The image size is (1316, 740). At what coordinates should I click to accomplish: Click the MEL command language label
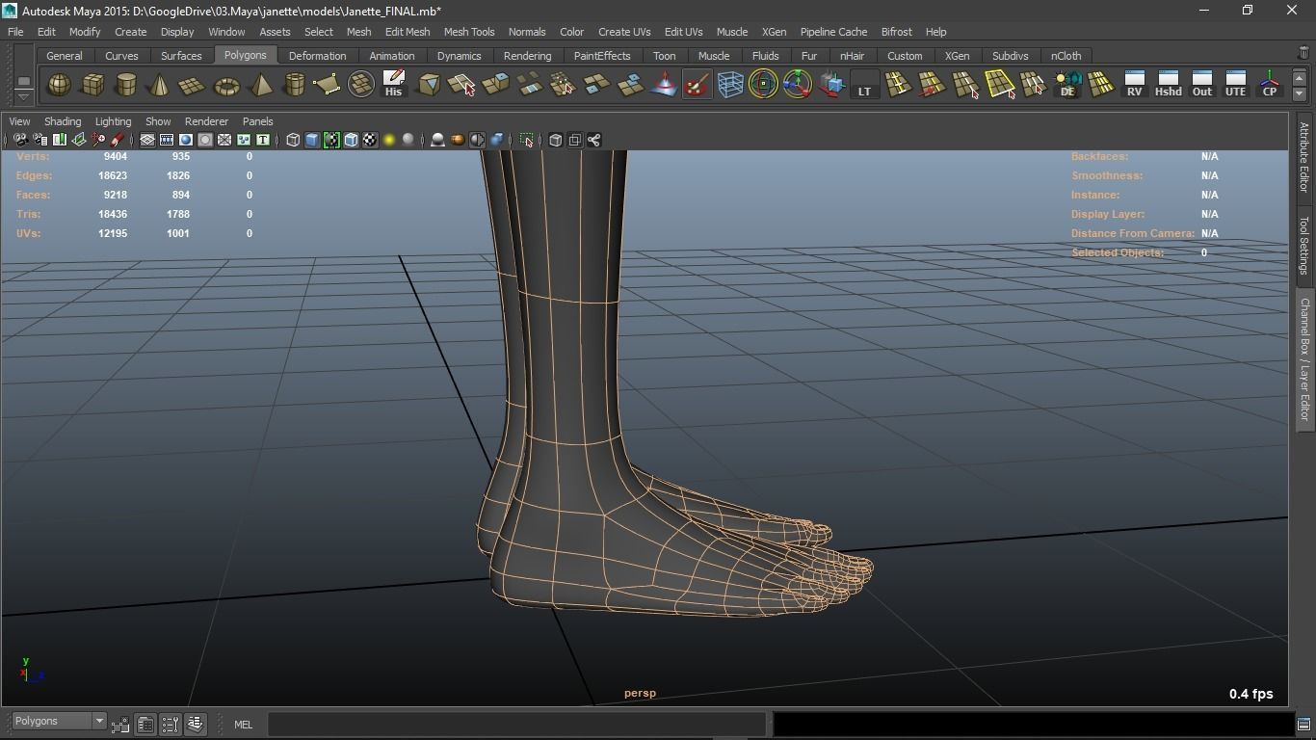(x=243, y=725)
